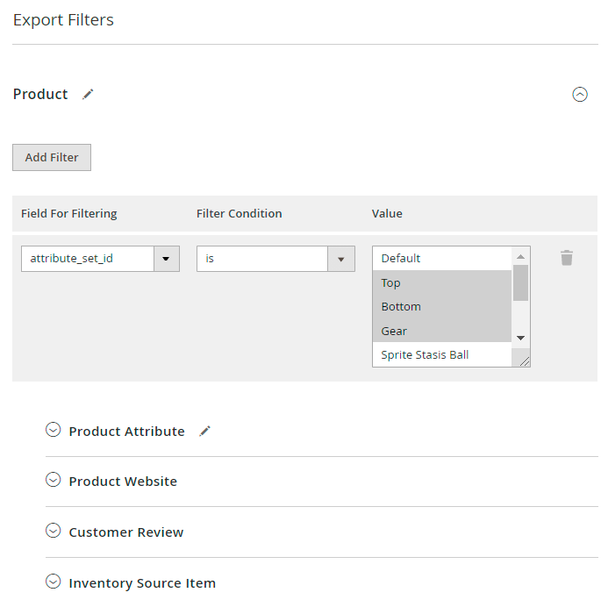
Task: Click the Value list scroll down arrow
Action: coord(520,338)
